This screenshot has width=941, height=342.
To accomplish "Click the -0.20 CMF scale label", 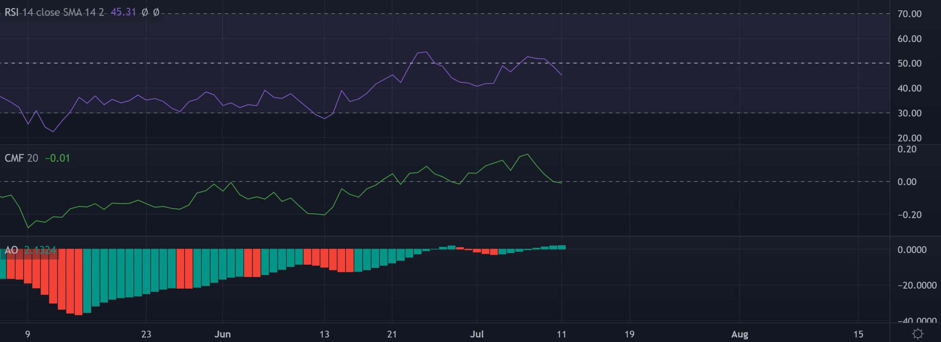I will click(909, 215).
